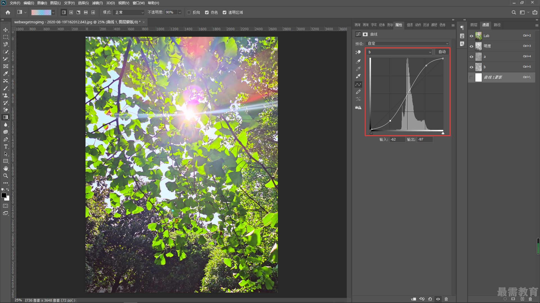This screenshot has height=303, width=540.
Task: Toggle the 仿色 checkbox
Action: (207, 12)
